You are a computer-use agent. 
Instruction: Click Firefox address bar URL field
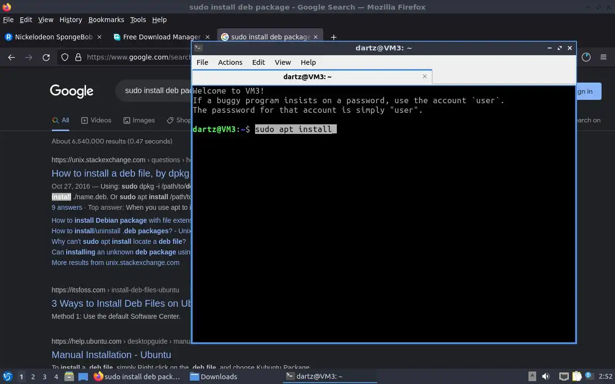pyautogui.click(x=139, y=57)
